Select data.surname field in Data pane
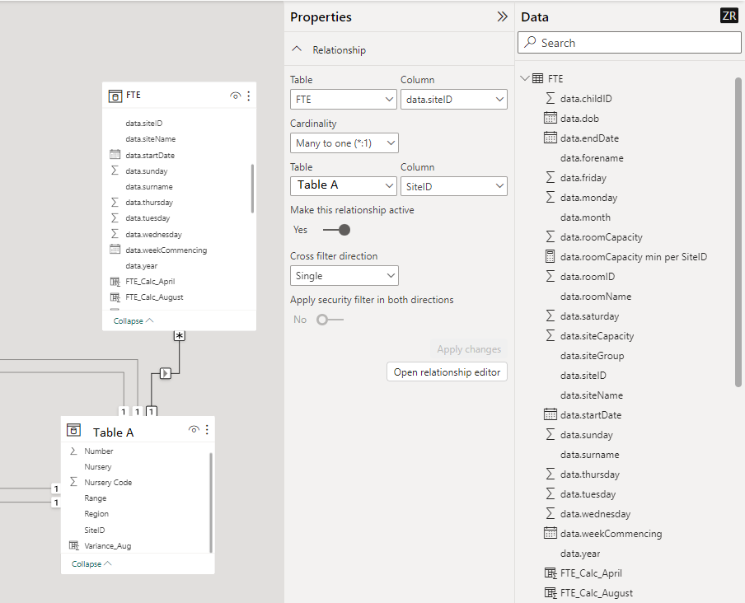Screen dimensions: 745x603 [x=589, y=455]
